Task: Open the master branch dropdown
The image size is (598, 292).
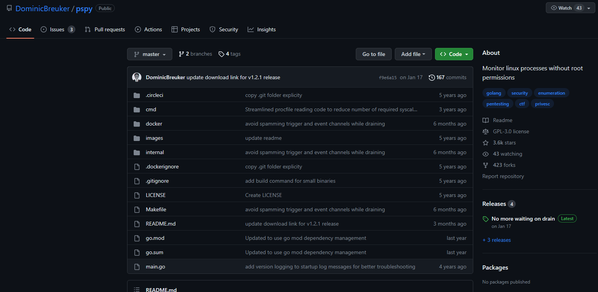Action: (x=149, y=54)
